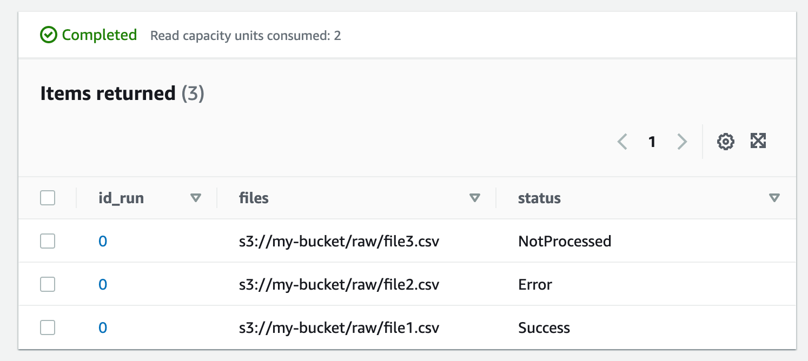The image size is (808, 361).
Task: Click page number 1 in pagination
Action: click(652, 142)
